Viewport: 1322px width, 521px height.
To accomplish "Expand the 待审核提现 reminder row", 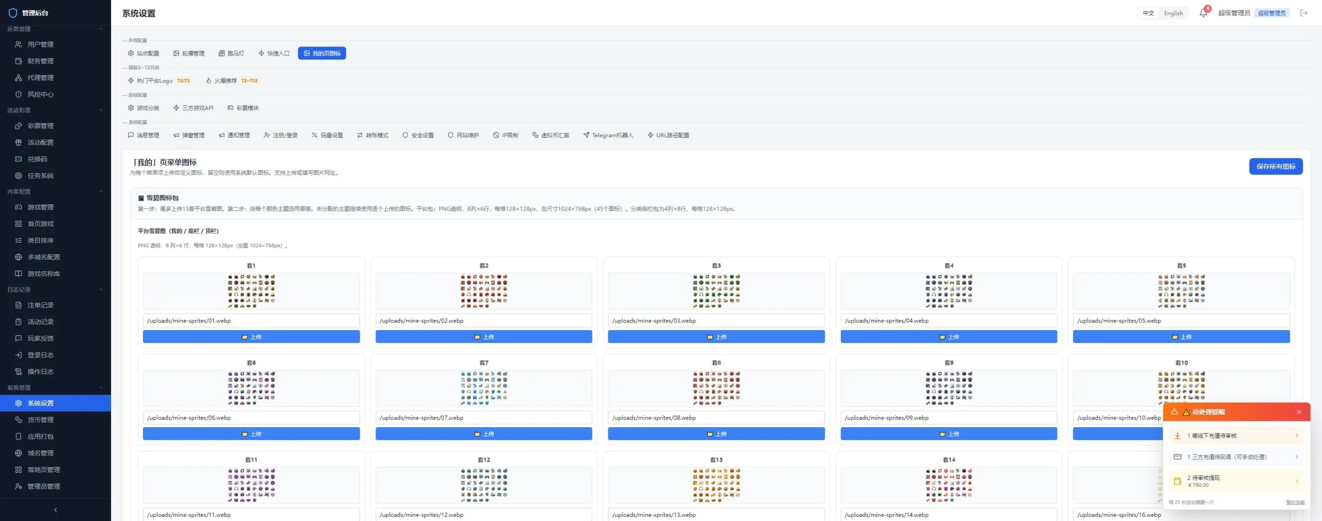I will [1236, 481].
